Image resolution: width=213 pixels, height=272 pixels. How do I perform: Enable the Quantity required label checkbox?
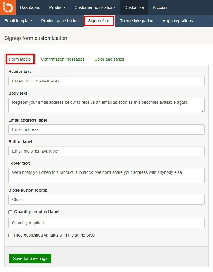click(x=10, y=212)
